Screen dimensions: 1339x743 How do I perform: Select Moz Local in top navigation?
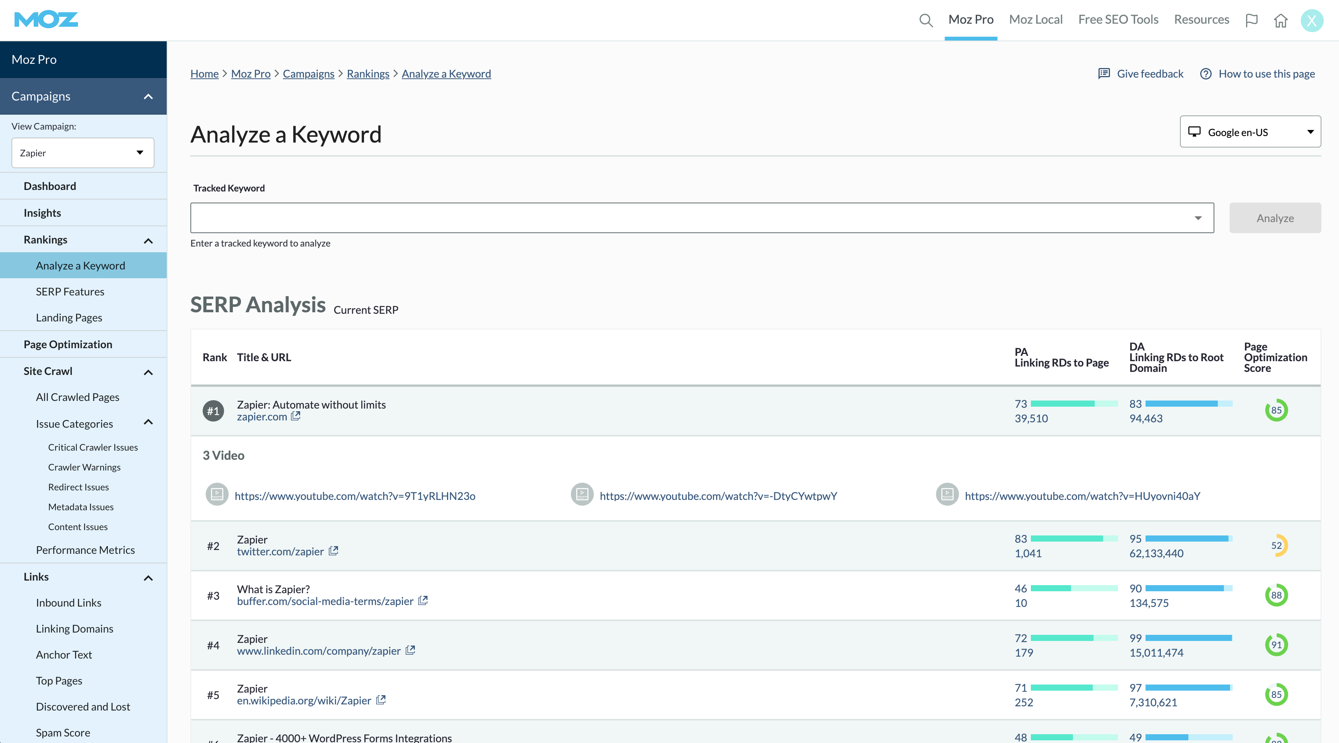[1035, 19]
